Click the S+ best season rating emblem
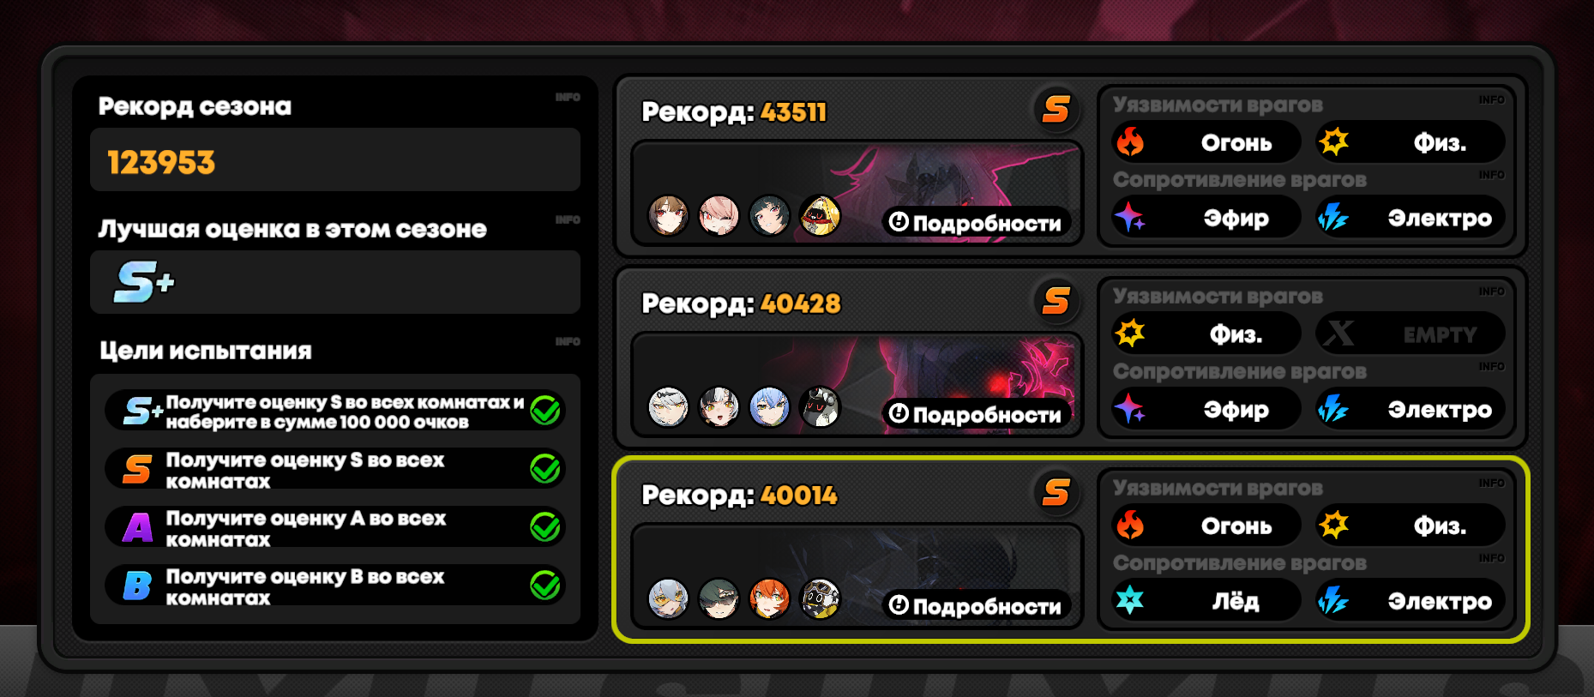Image resolution: width=1594 pixels, height=697 pixels. [x=144, y=282]
